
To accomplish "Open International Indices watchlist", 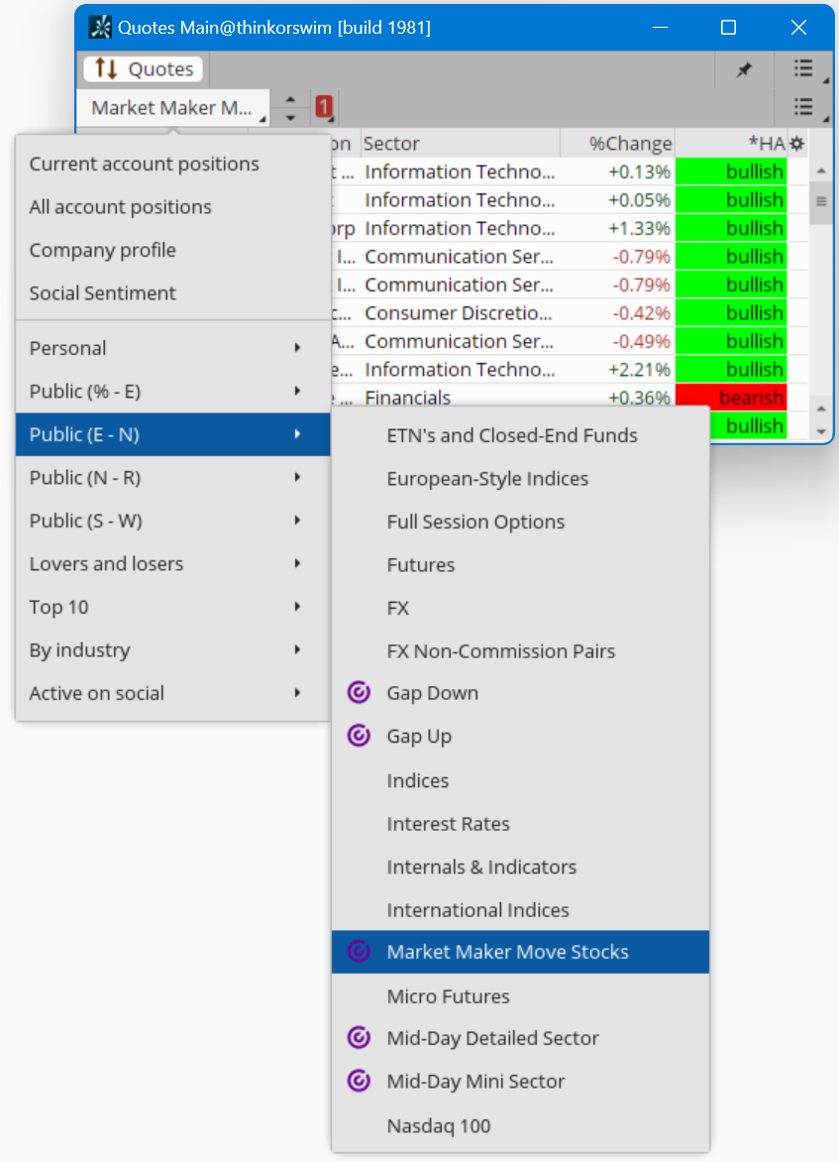I will coord(520,910).
